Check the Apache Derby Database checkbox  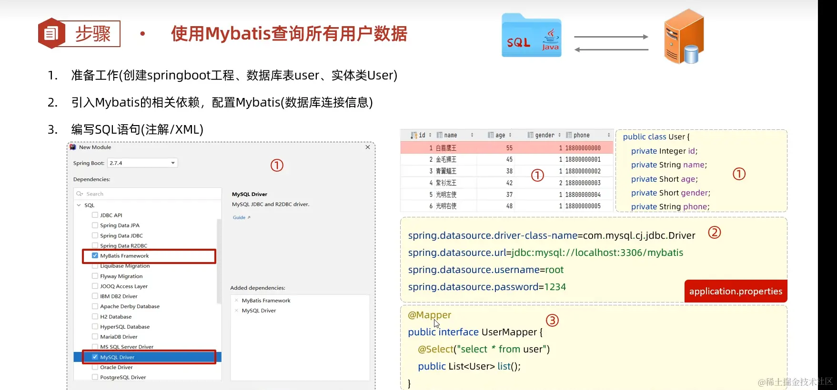(95, 306)
